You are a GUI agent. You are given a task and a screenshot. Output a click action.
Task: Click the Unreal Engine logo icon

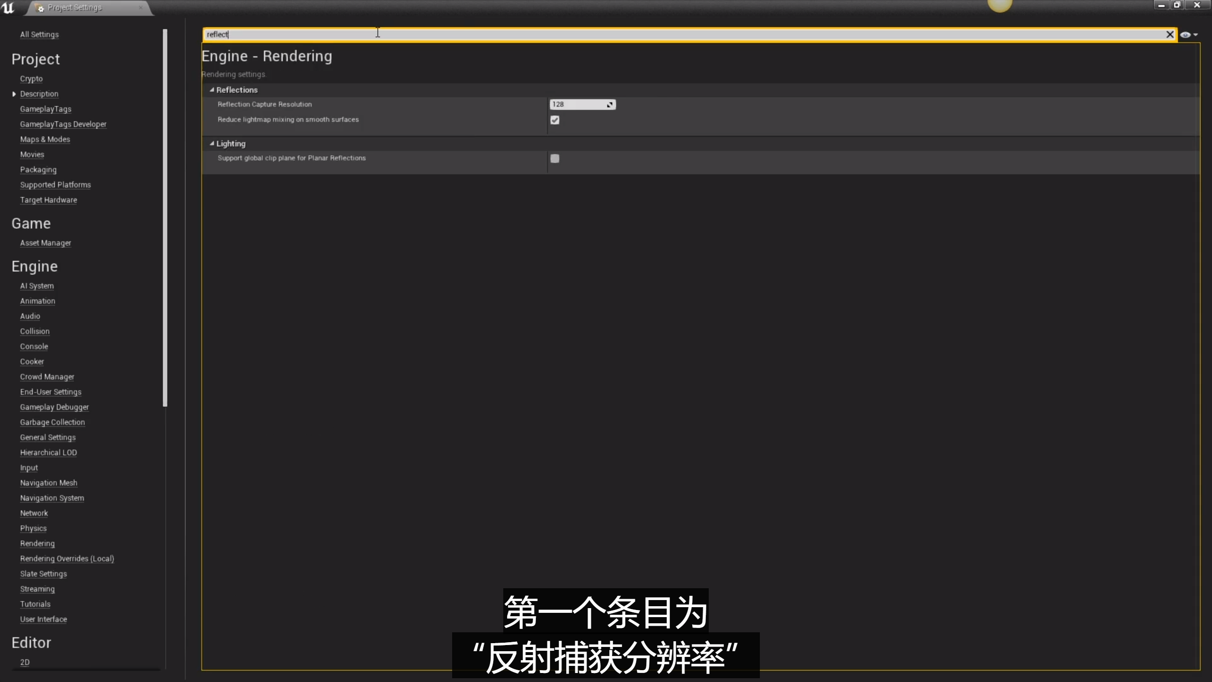click(8, 7)
